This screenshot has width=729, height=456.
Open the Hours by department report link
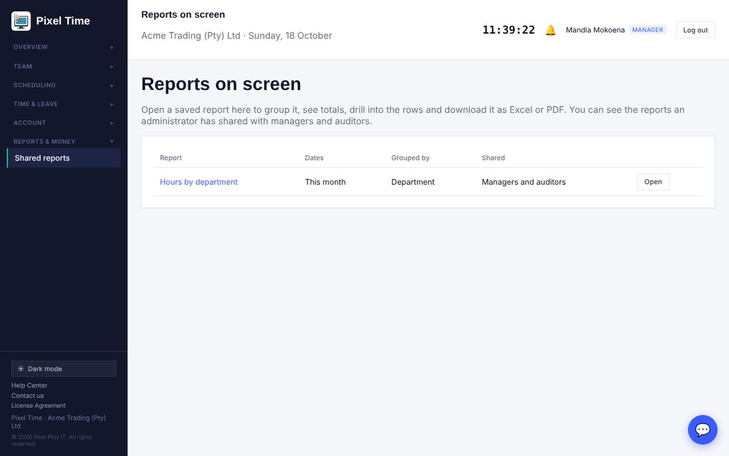coord(199,182)
